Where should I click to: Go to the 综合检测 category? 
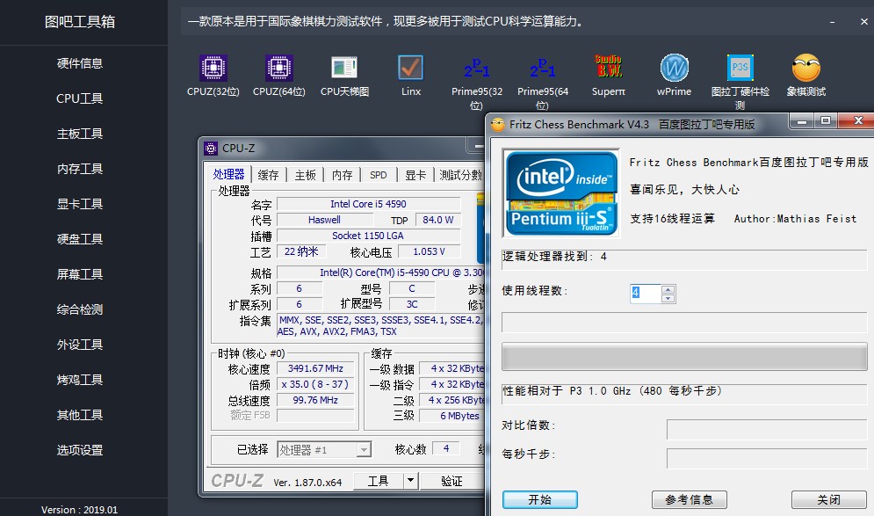click(80, 309)
